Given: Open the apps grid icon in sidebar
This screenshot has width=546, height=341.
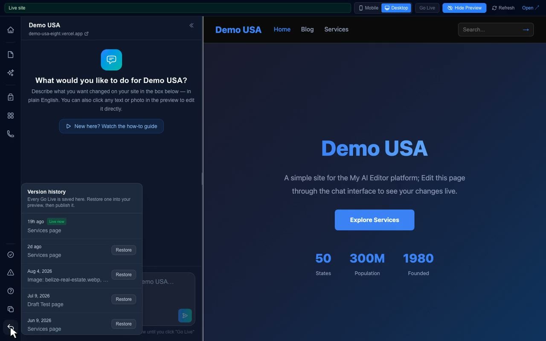Looking at the screenshot, I should pos(11,116).
